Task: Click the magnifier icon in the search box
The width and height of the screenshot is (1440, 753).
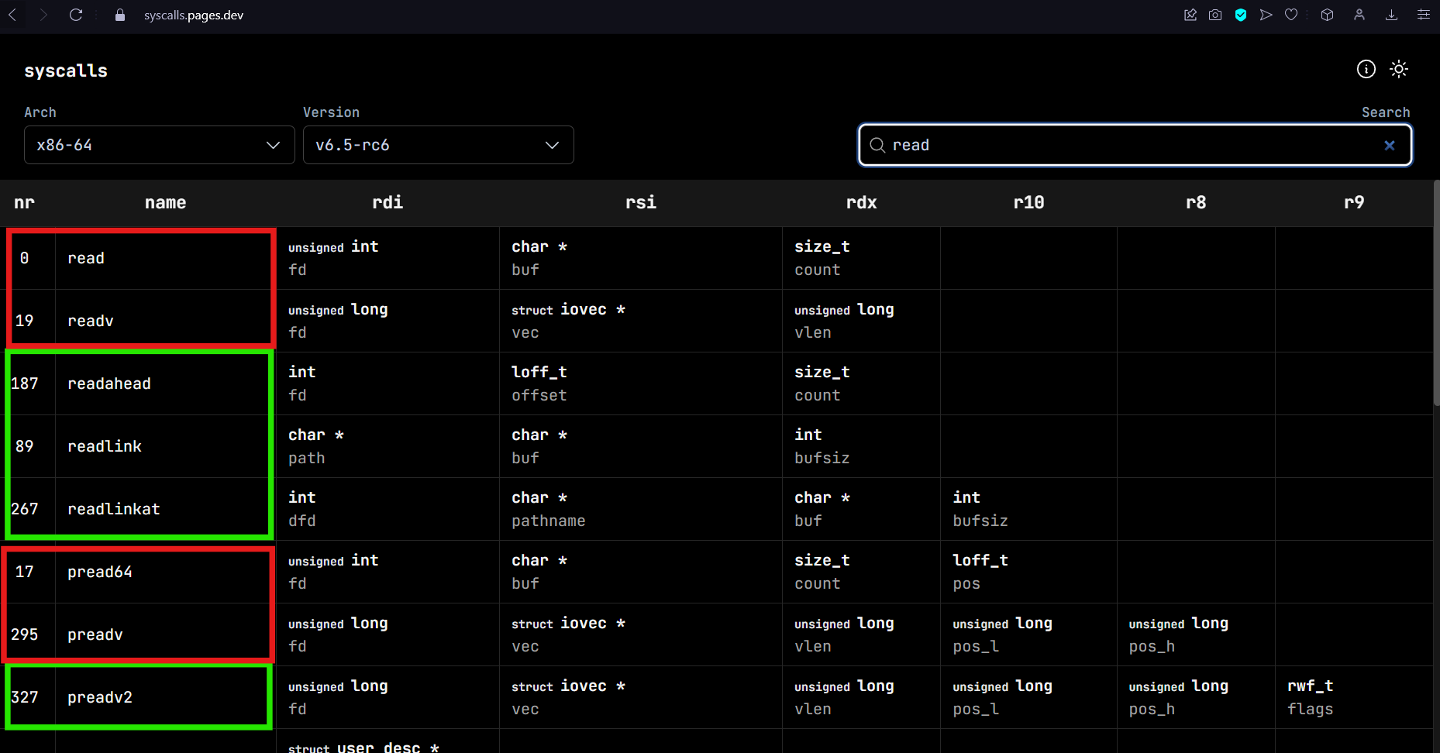Action: point(877,146)
